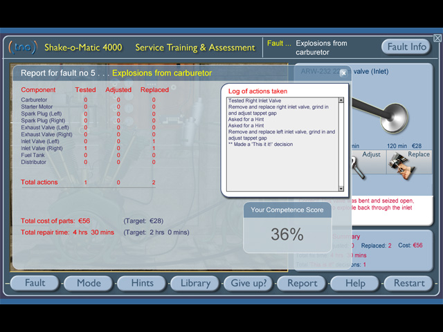Open the Hints button
The height and width of the screenshot is (332, 443).
142,283
